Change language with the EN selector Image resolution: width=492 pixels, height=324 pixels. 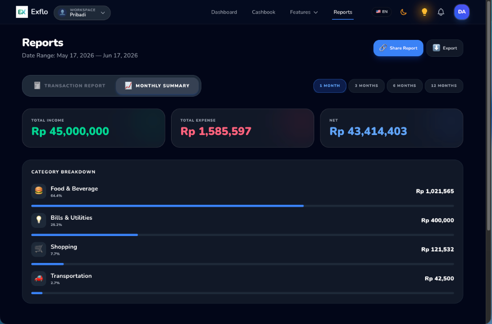click(381, 12)
